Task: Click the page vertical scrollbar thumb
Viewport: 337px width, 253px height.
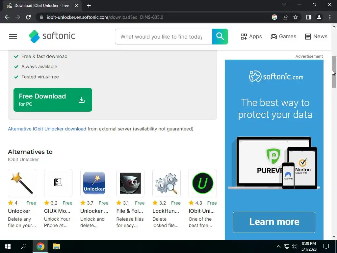Action: (x=334, y=72)
